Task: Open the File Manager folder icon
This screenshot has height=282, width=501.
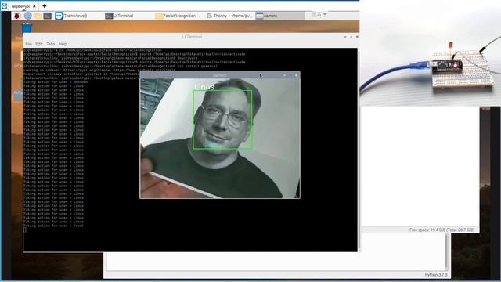Action: pos(38,16)
